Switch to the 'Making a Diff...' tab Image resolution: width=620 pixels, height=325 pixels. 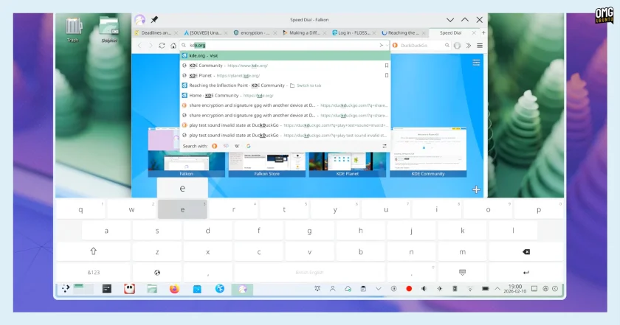[304, 32]
